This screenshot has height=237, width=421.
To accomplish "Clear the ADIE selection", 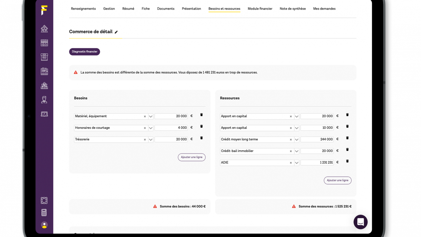I will [x=291, y=163].
